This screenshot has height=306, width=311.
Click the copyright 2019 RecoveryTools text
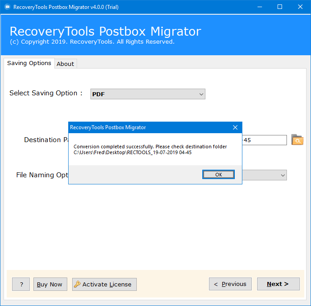click(x=92, y=41)
